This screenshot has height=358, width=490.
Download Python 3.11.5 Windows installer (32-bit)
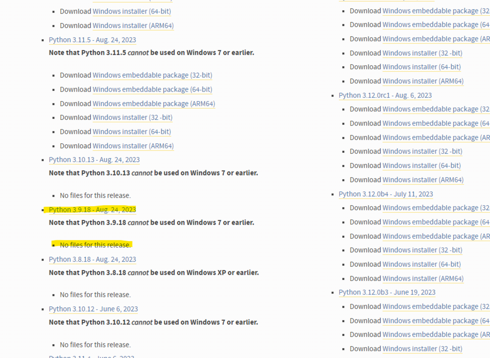pyautogui.click(x=133, y=117)
